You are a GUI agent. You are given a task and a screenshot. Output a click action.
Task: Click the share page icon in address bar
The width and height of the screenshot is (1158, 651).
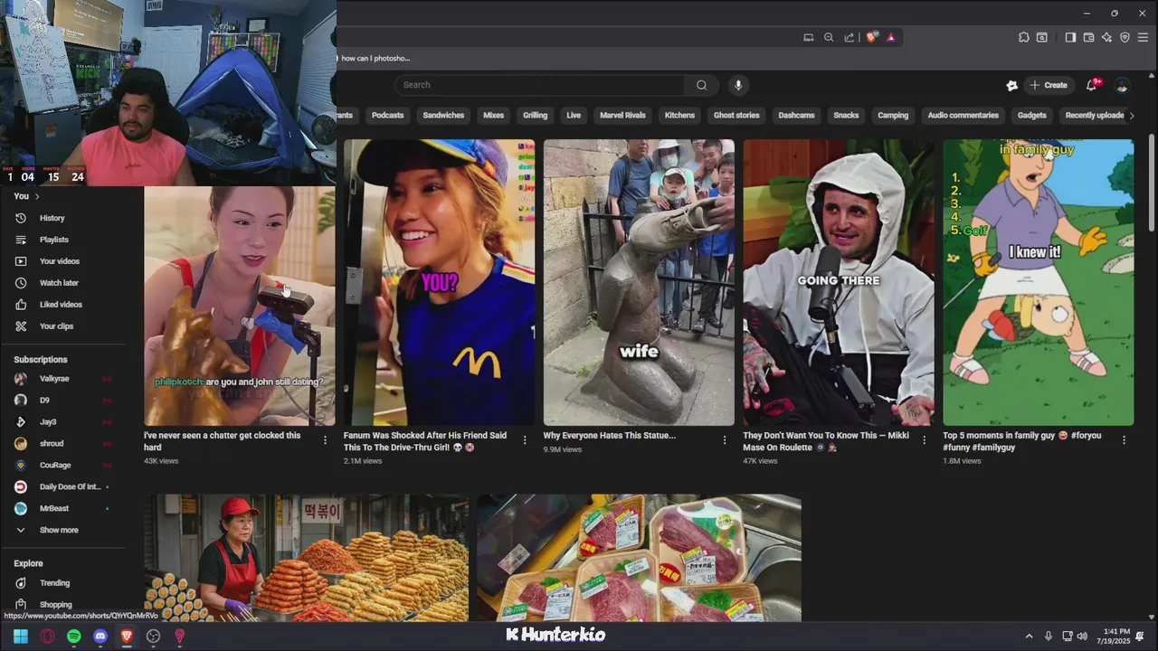(x=849, y=37)
